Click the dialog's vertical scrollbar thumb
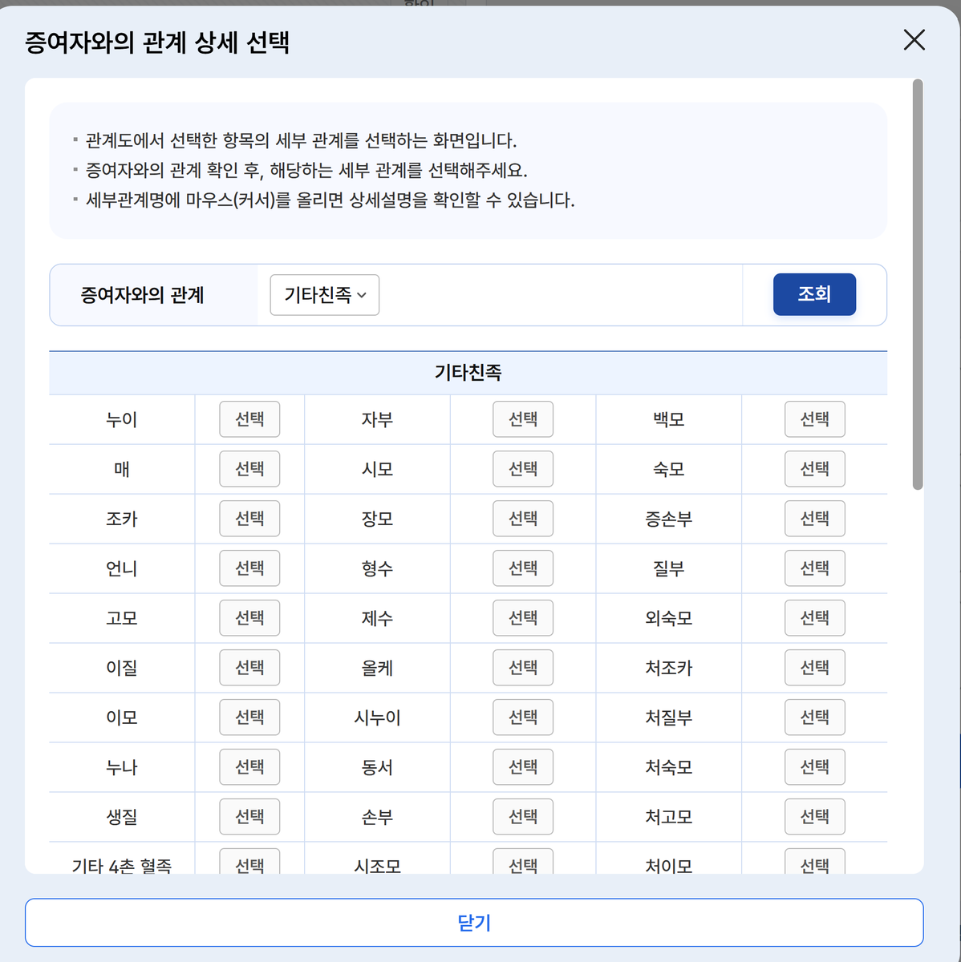 pos(918,284)
